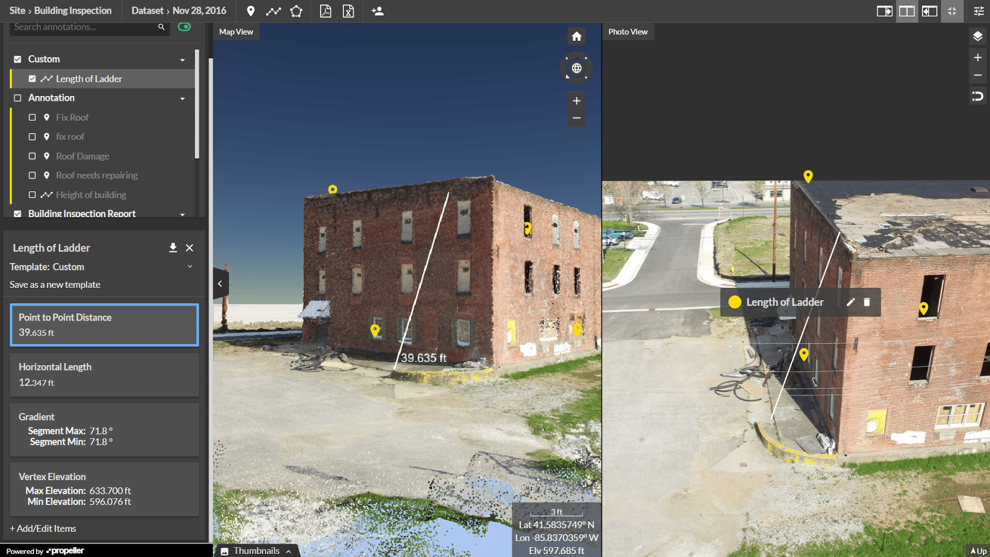Click the Search annotations input field

point(84,27)
